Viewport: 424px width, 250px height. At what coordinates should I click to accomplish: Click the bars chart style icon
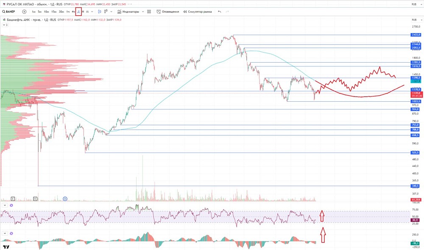tap(106, 11)
